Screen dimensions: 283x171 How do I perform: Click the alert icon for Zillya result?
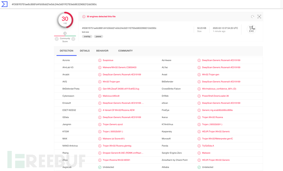pos(100,160)
